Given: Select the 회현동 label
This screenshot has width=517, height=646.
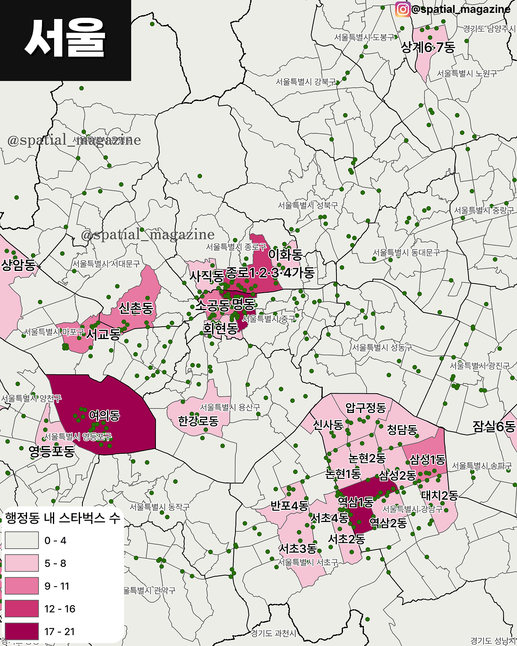Looking at the screenshot, I should click(221, 329).
